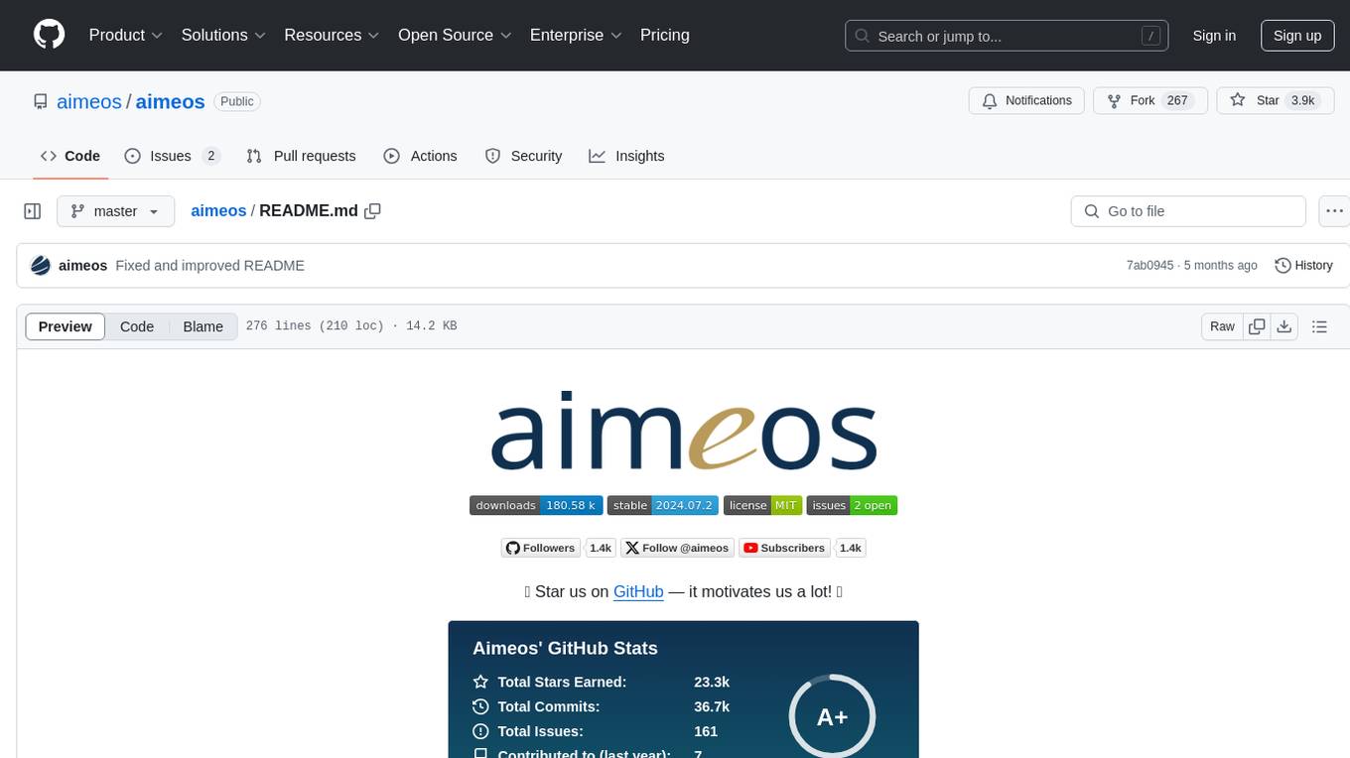Viewport: 1350px width, 758px height.
Task: Open GitHub home via Octocat logo
Action: pyautogui.click(x=49, y=35)
